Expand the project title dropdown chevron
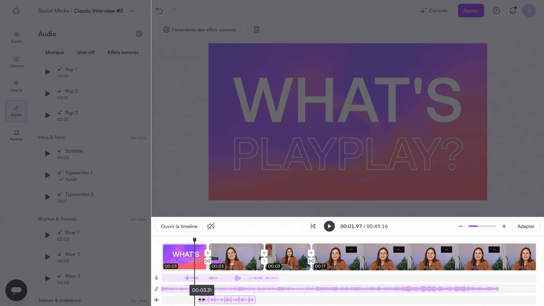This screenshot has width=544, height=306. point(132,11)
